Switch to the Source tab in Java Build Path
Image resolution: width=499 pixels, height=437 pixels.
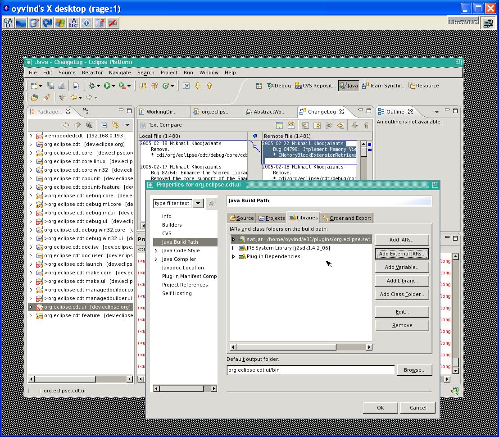[242, 218]
